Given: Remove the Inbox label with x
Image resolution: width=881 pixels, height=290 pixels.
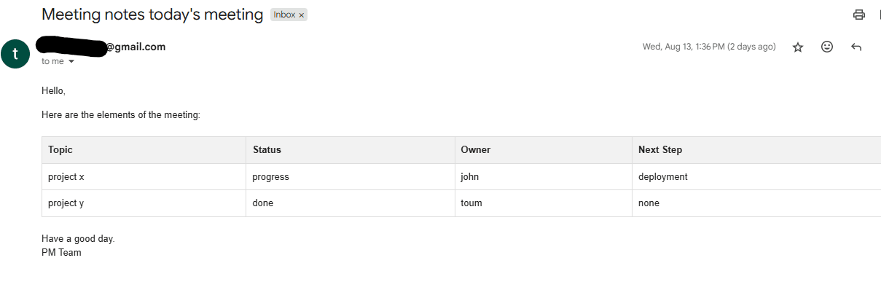Looking at the screenshot, I should 302,15.
